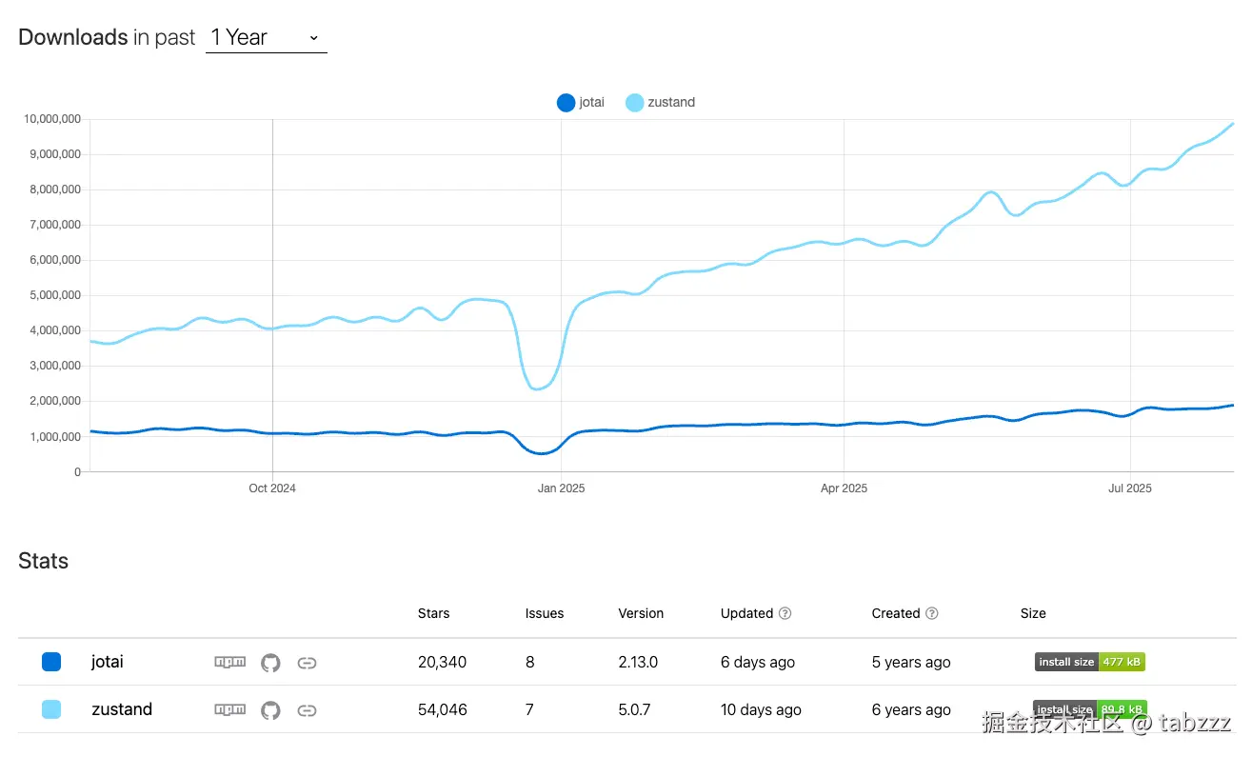Click zustand's light blue color swatch

point(51,709)
